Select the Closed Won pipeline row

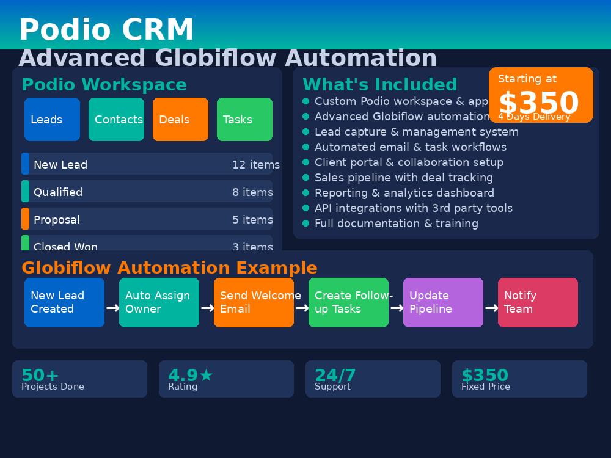click(147, 243)
